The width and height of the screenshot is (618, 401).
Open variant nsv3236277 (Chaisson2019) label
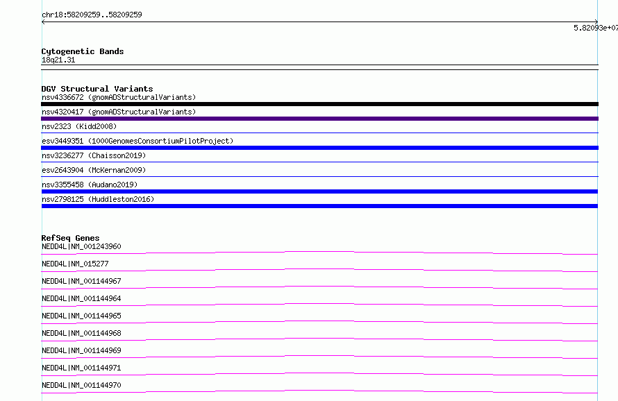tap(94, 155)
